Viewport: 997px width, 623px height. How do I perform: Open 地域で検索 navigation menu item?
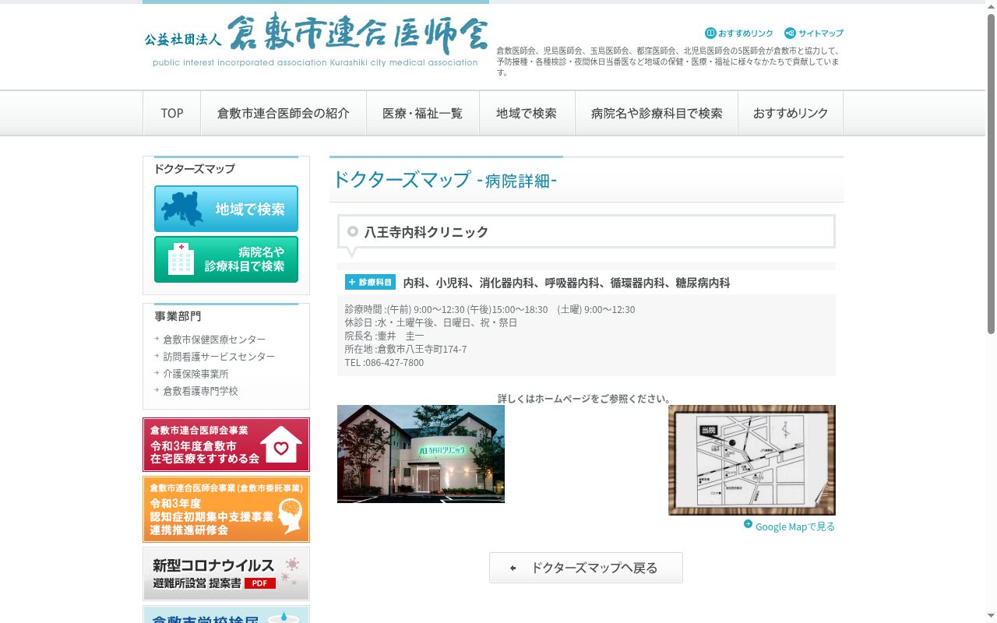527,113
